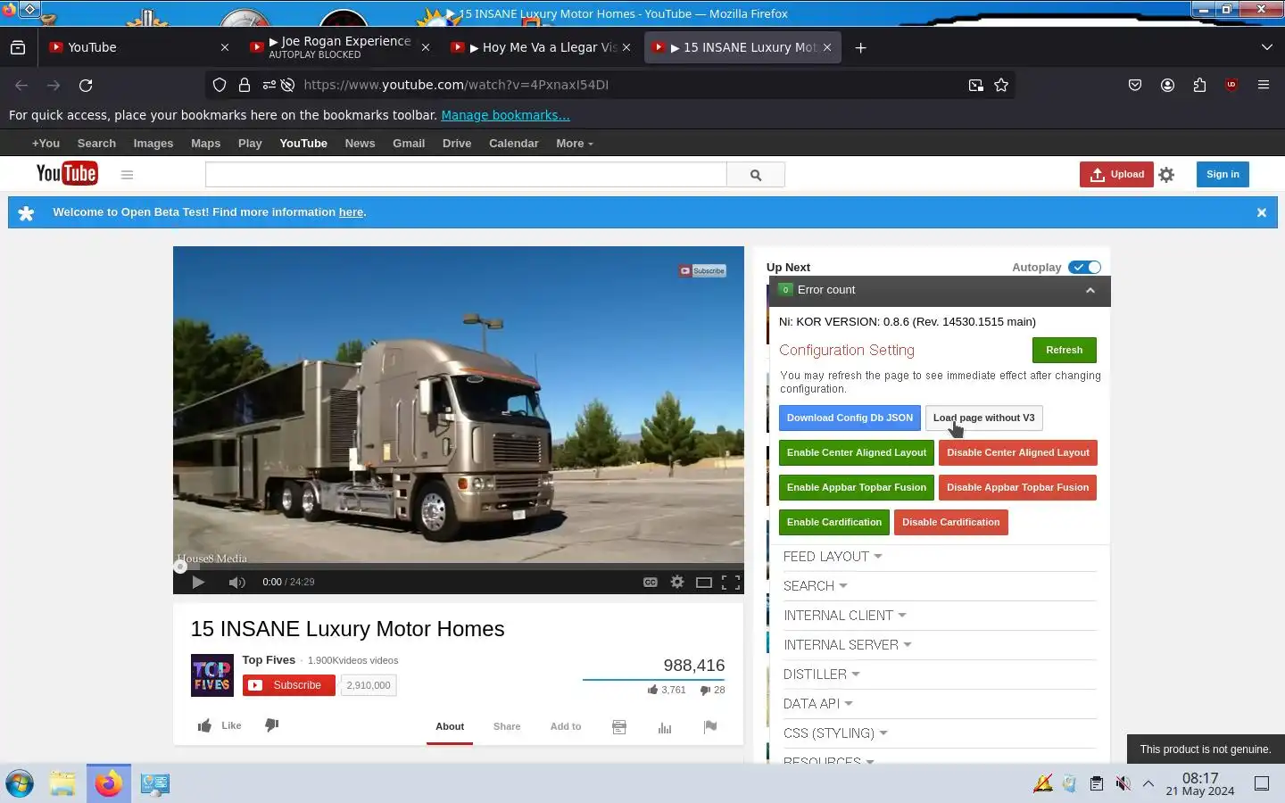1285x803 pixels.
Task: Expand DATA API section
Action: tap(818, 704)
